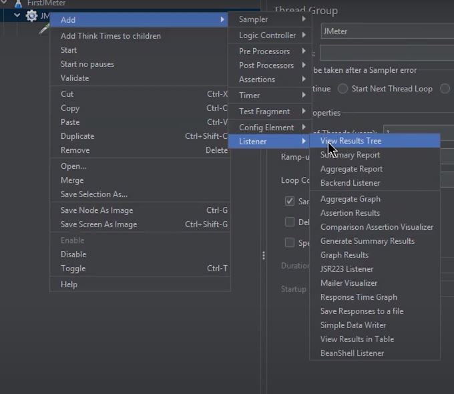
Task: Enable the checkbox labeled Del...
Action: pos(290,222)
